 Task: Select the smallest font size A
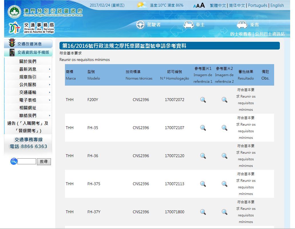click(x=195, y=6)
